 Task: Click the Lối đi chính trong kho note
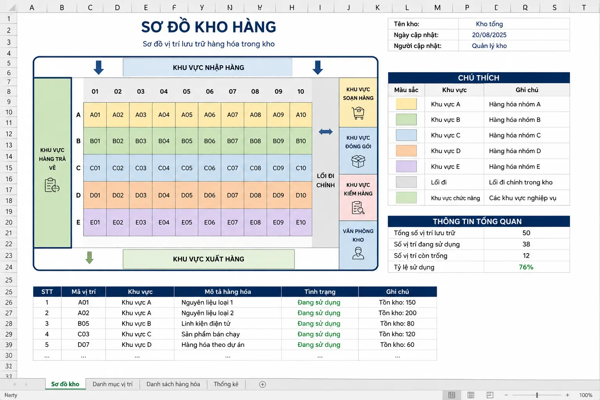click(527, 182)
